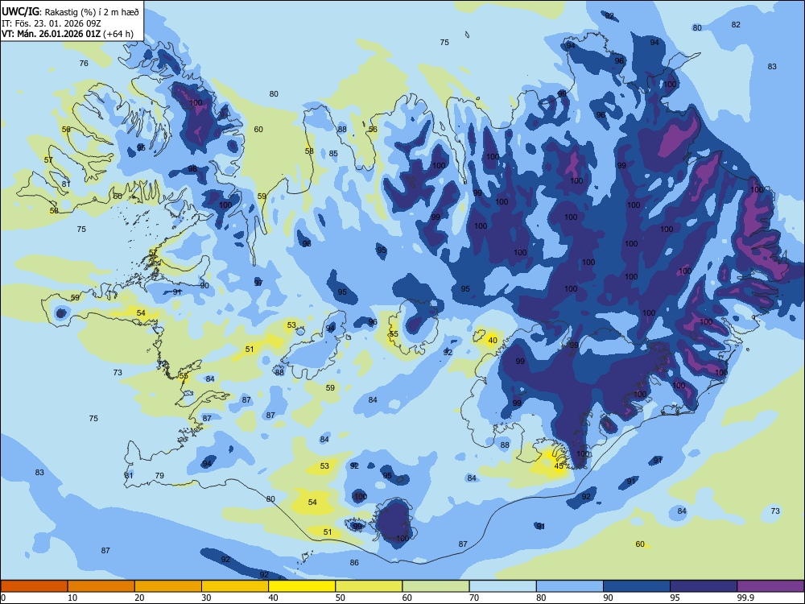Viewport: 805px width, 604px height.
Task: Click the dark orange 0–10 legend swatch
Action: pyautogui.click(x=34, y=586)
